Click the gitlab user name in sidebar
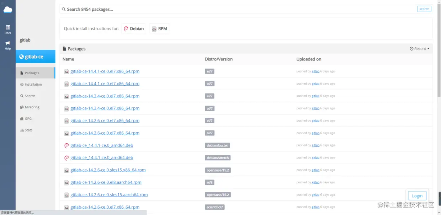The height and width of the screenshot is (215, 441). pos(25,40)
